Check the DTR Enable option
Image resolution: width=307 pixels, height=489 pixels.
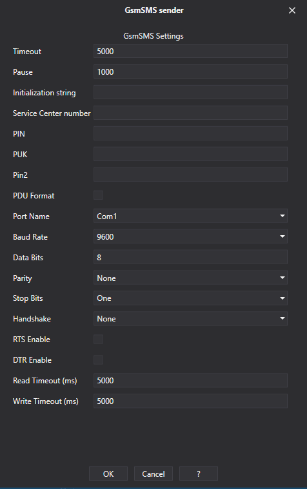coord(98,360)
